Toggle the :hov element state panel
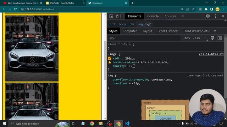227x127 pixels. pos(187,38)
